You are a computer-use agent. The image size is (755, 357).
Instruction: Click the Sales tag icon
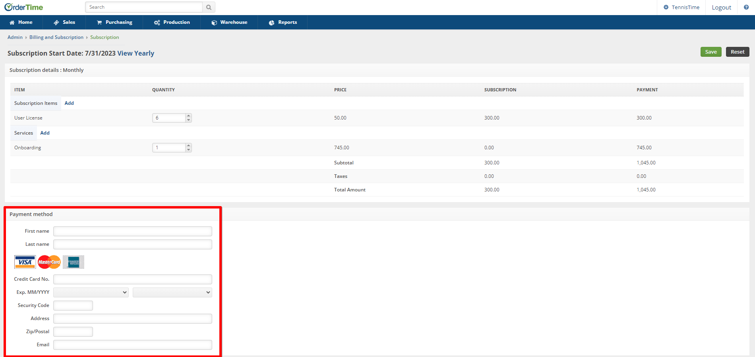[56, 22]
